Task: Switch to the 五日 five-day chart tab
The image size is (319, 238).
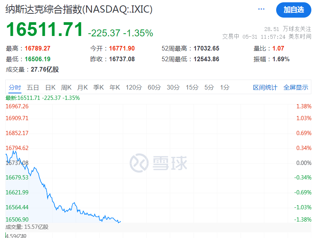Action: (x=33, y=87)
